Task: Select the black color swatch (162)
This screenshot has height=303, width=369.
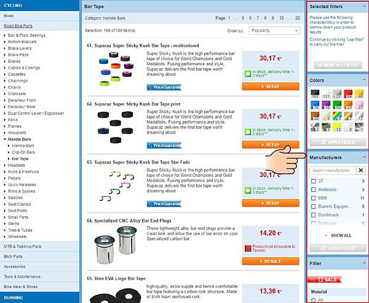Action: coord(315,93)
